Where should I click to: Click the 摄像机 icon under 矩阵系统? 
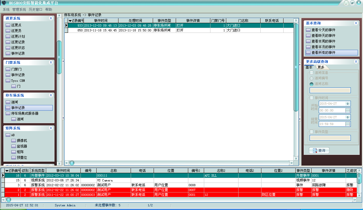coord(13,141)
